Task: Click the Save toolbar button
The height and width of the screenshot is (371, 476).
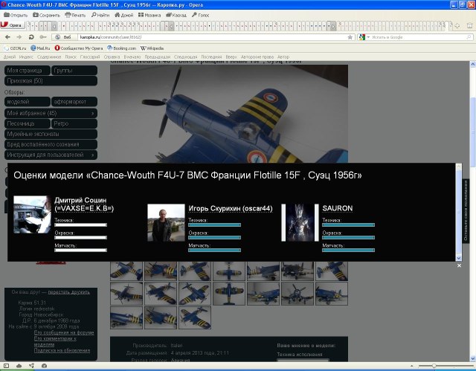Action: click(46, 14)
